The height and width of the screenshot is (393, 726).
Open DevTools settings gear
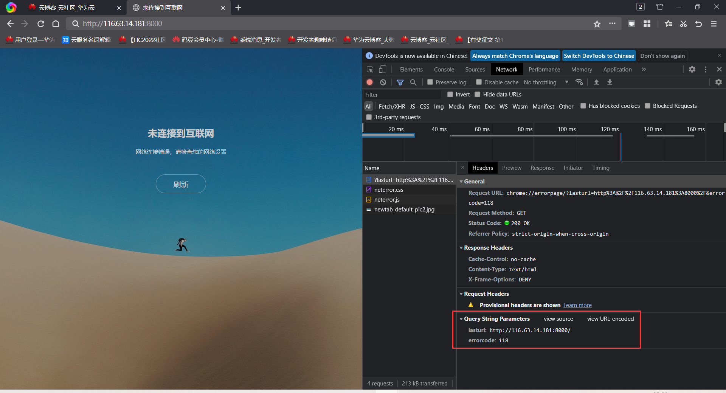pos(692,69)
